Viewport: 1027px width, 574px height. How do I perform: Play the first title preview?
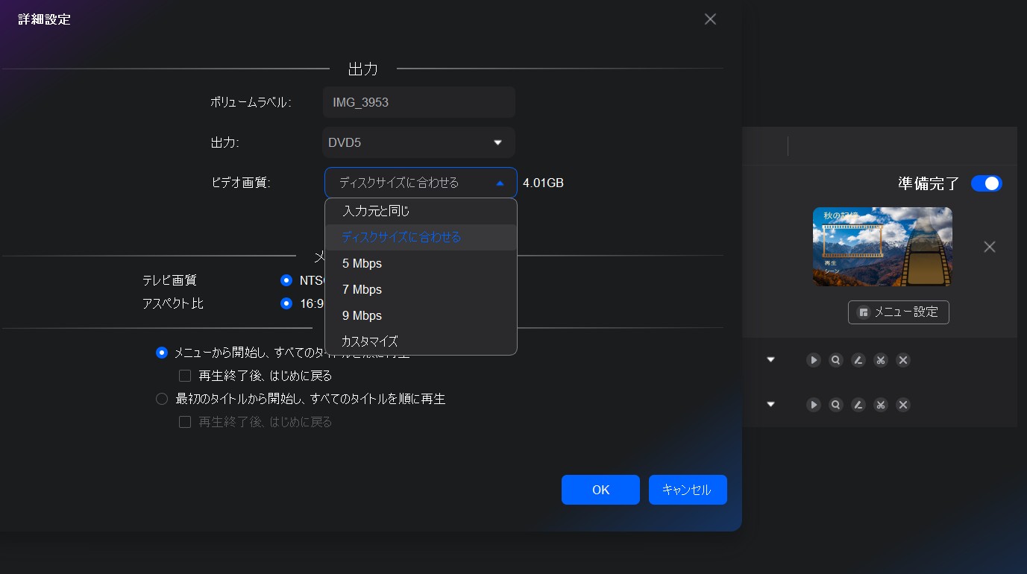[x=813, y=360]
